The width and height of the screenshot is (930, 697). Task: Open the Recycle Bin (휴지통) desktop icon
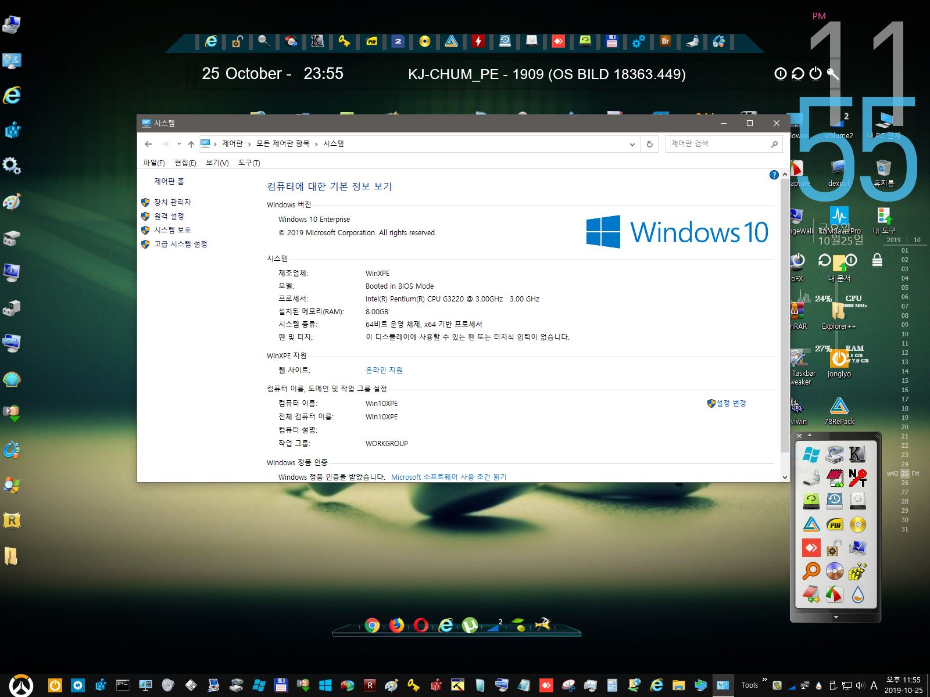pyautogui.click(x=884, y=173)
